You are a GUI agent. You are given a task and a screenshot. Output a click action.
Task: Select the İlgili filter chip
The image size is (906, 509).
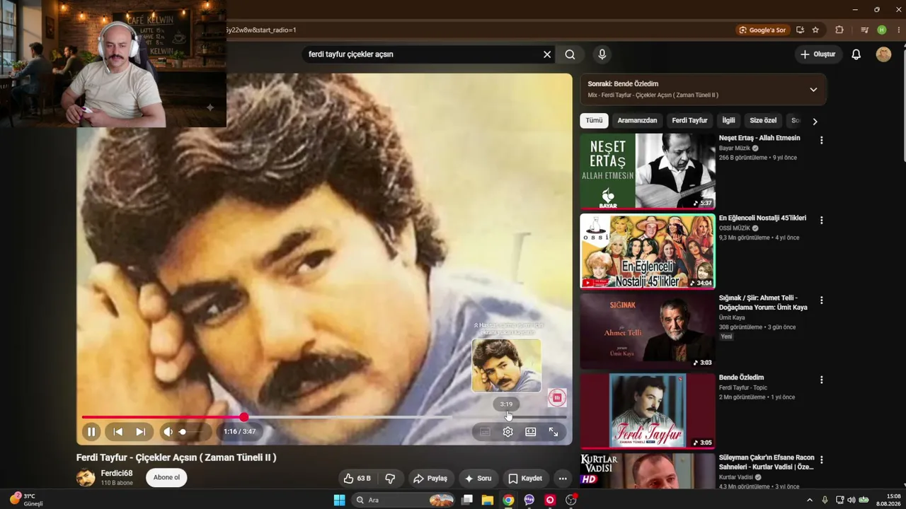(x=728, y=120)
